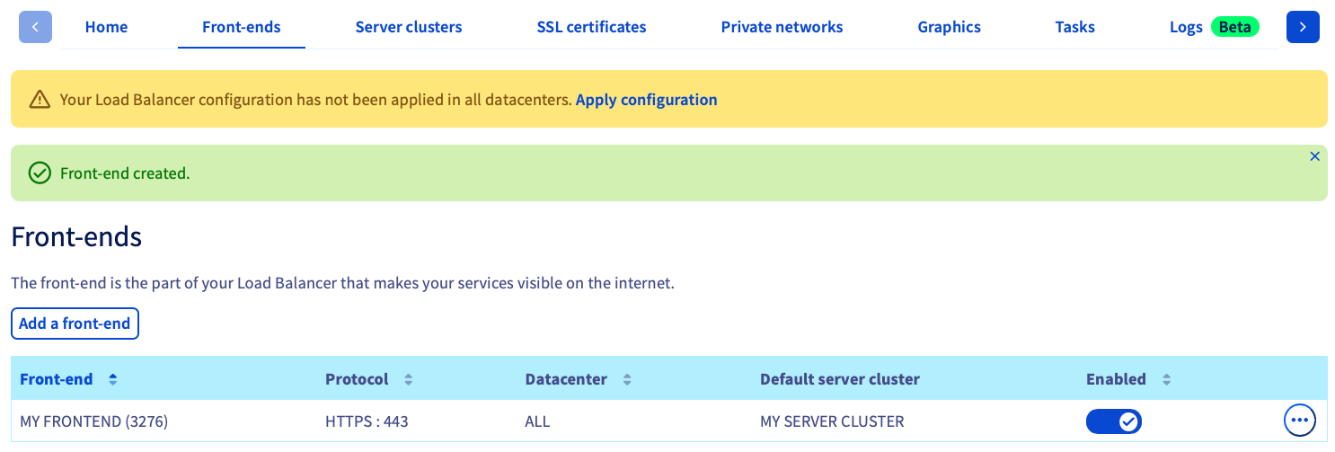This screenshot has width=1335, height=452.
Task: Select the MY FRONTEND (3276) cell
Action: (x=94, y=421)
